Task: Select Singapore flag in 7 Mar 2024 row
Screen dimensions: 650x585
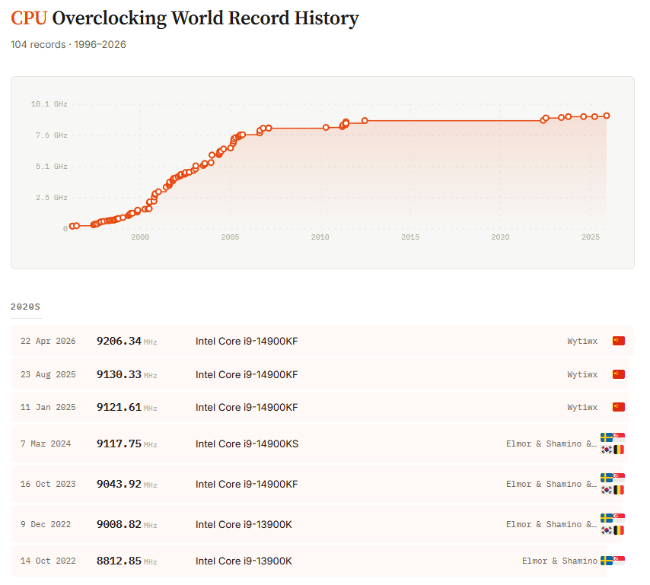Action: coord(619,437)
